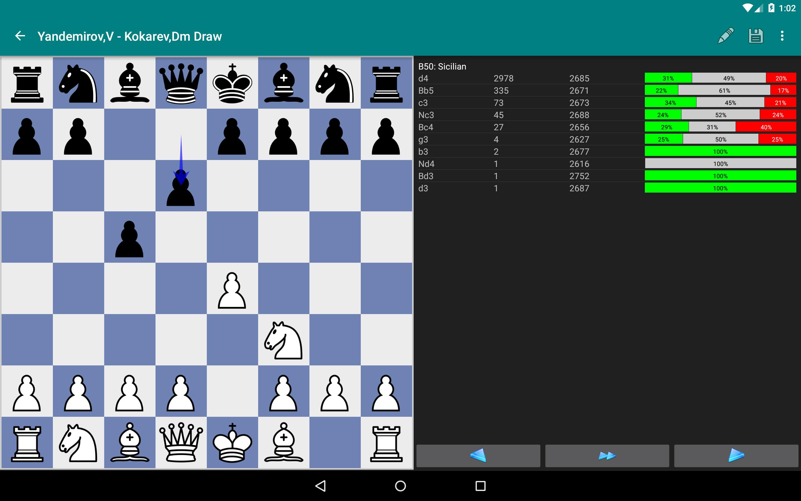801x501 pixels.
Task: Choose the Bb5 move row
Action: [x=607, y=90]
